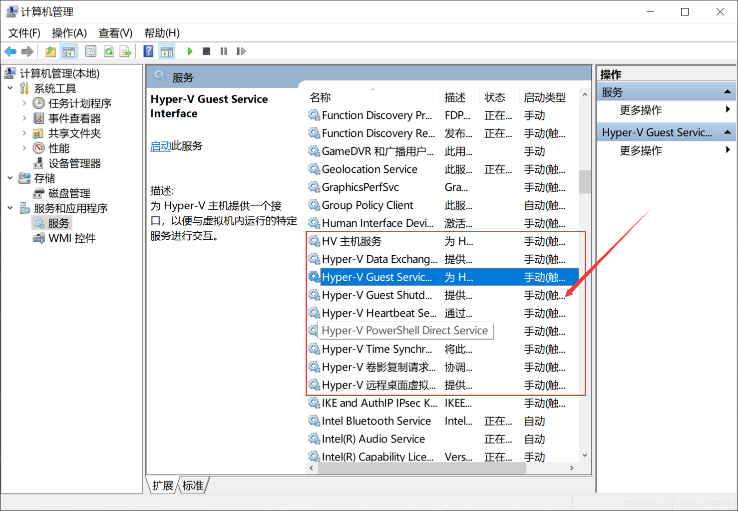This screenshot has width=738, height=511.
Task: Select WMI 控件 icon in tree
Action: [x=38, y=238]
